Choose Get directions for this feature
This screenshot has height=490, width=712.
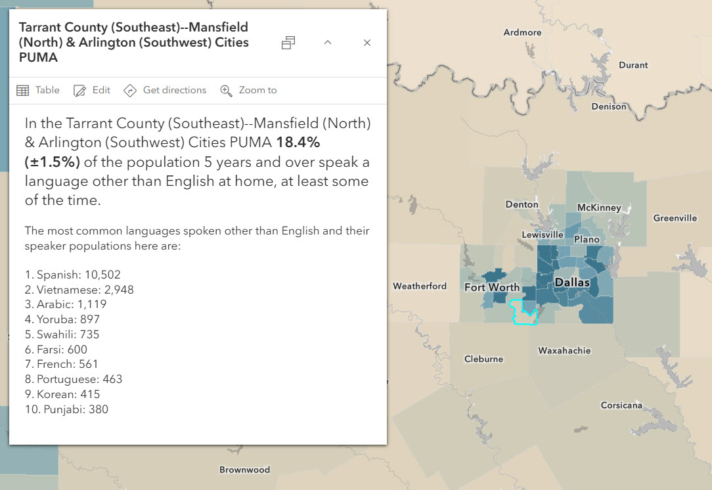coord(174,90)
